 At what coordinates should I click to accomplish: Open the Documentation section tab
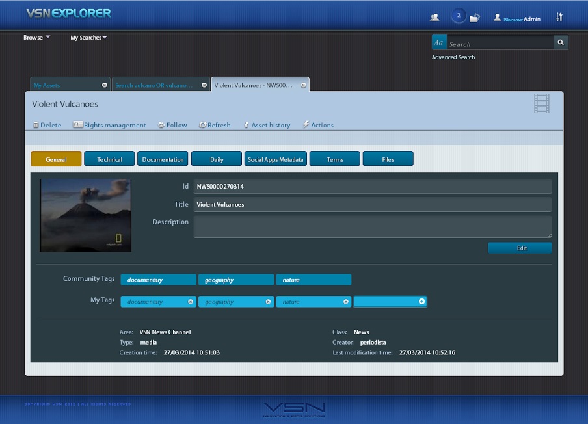point(163,159)
